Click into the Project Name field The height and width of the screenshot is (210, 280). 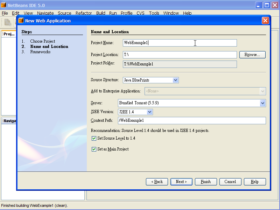click(x=180, y=43)
